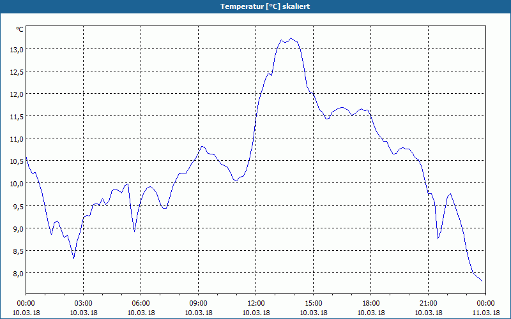Image resolution: width=511 pixels, height=319 pixels.
Task: Click the 9,5 y-axis label
Action: (20, 206)
